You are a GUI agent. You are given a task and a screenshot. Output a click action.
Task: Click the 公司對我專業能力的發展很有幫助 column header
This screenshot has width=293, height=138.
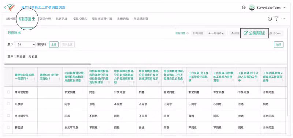[x=124, y=77]
